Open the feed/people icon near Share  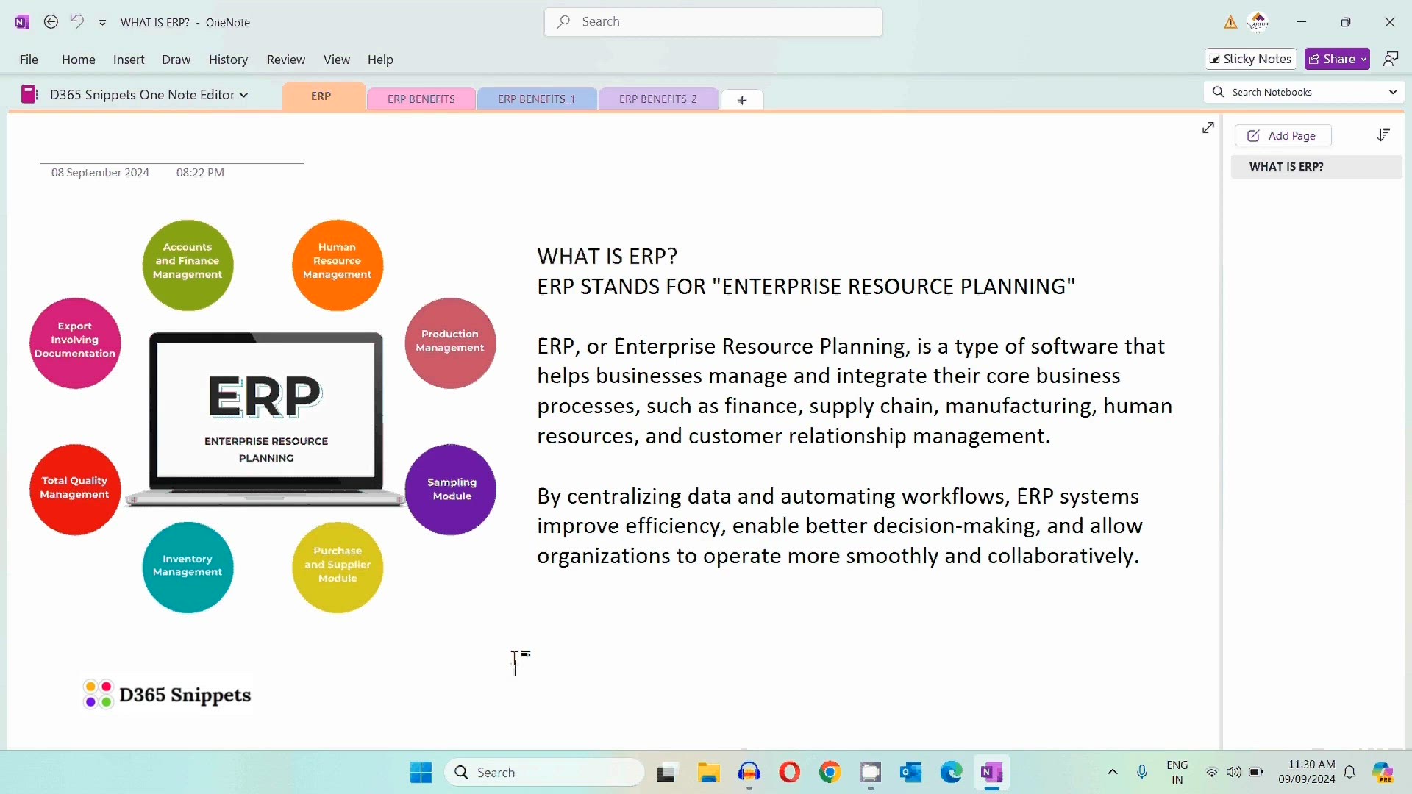(x=1391, y=59)
